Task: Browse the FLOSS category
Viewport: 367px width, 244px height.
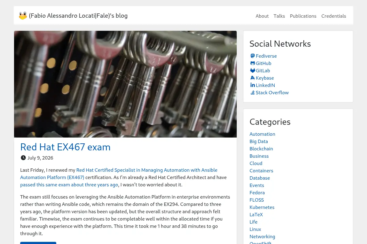Action: pyautogui.click(x=257, y=200)
